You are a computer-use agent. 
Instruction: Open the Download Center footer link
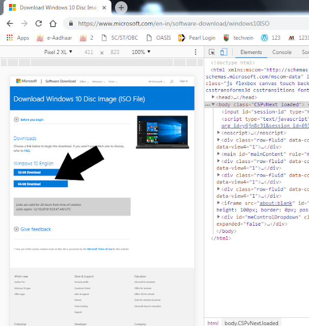pyautogui.click(x=82, y=288)
